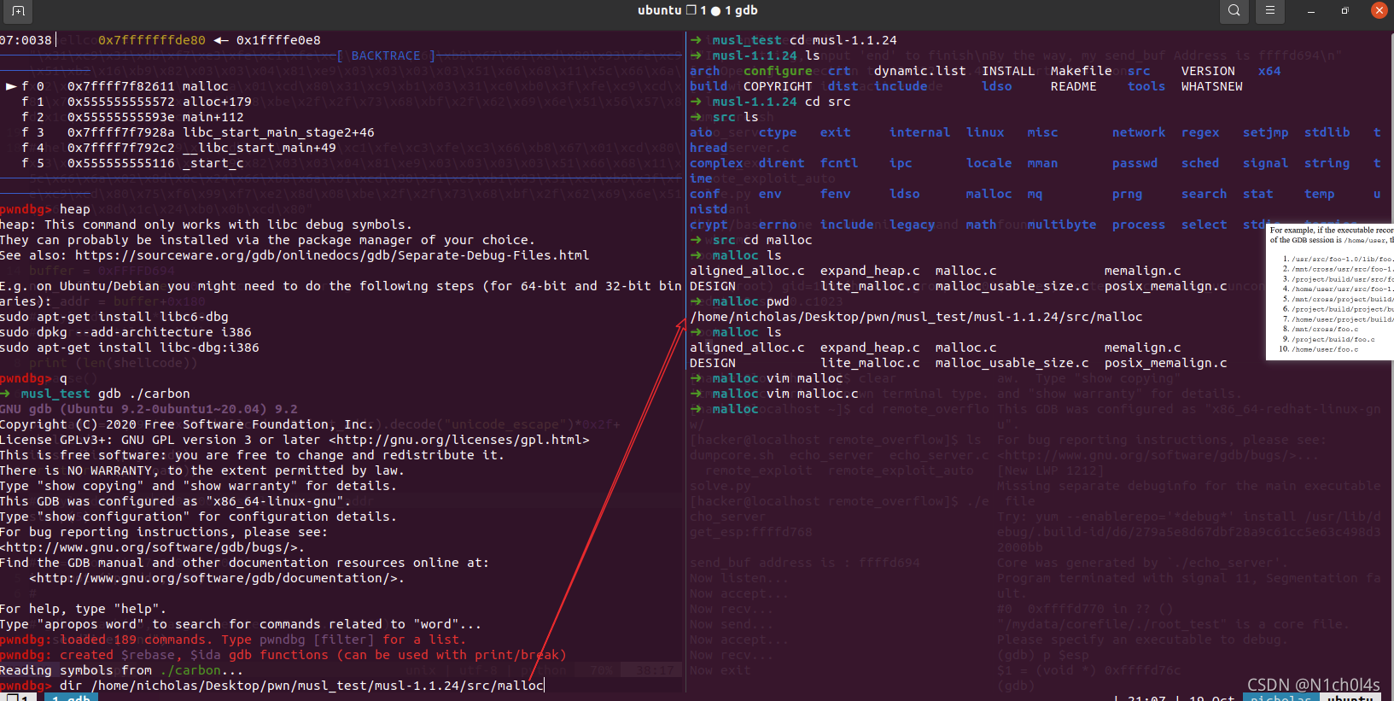Viewport: 1394px width, 701px height.
Task: Click the 'vim malloc.c' command line
Action: [812, 394]
